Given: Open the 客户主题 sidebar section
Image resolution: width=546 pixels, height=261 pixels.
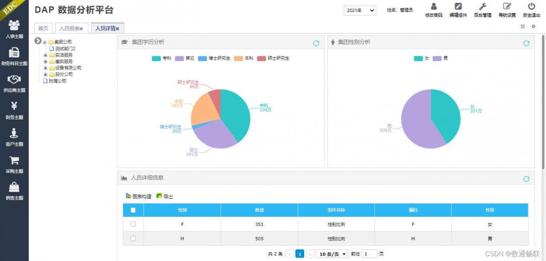Looking at the screenshot, I should (x=14, y=137).
